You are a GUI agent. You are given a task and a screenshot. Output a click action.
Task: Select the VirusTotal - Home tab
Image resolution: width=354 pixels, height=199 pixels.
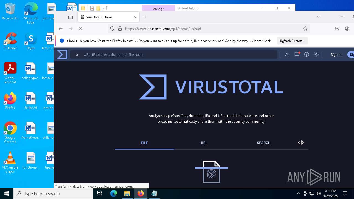(x=108, y=17)
